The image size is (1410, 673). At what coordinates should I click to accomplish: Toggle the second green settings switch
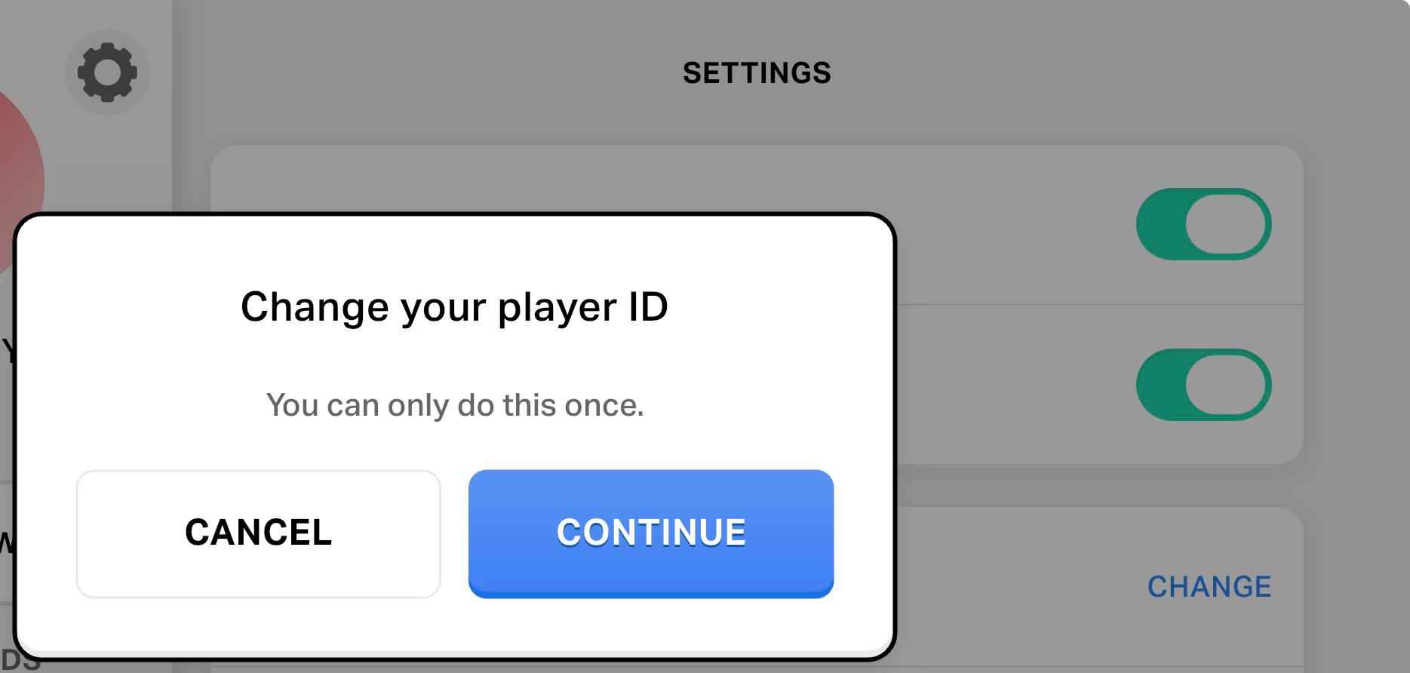[x=1203, y=385]
